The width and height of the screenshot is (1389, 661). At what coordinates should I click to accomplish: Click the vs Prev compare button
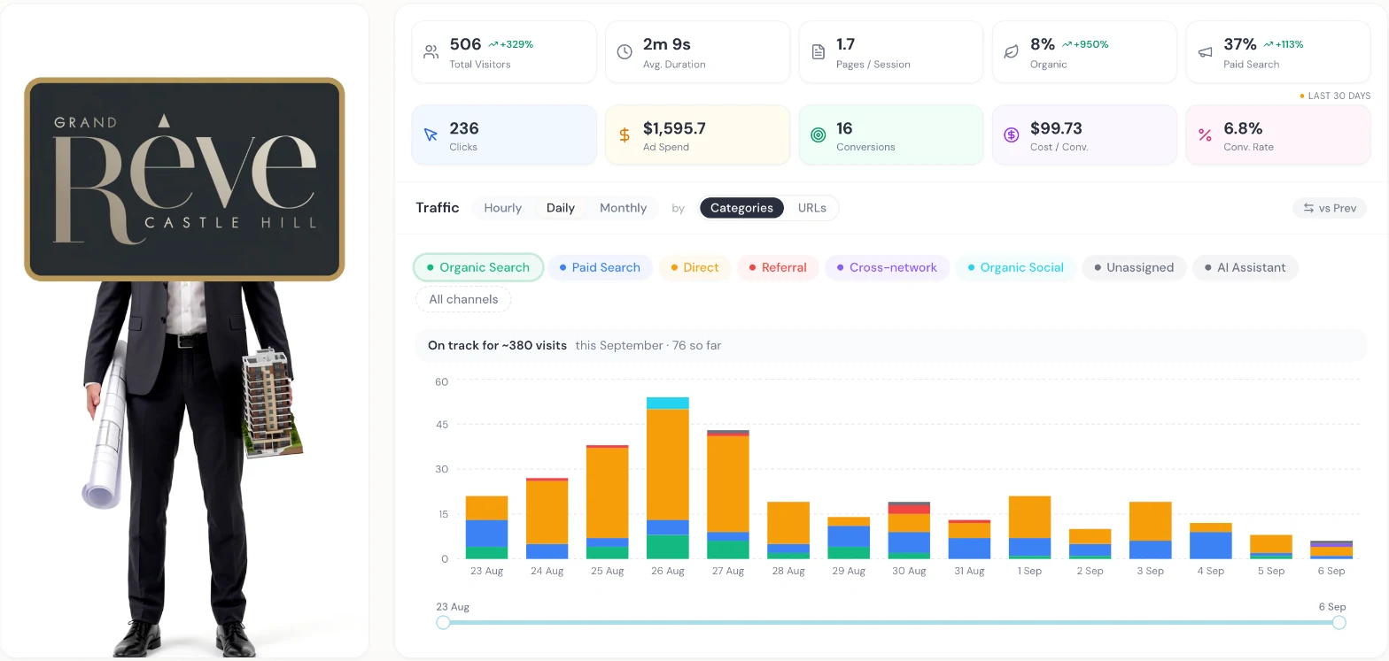[1330, 208]
